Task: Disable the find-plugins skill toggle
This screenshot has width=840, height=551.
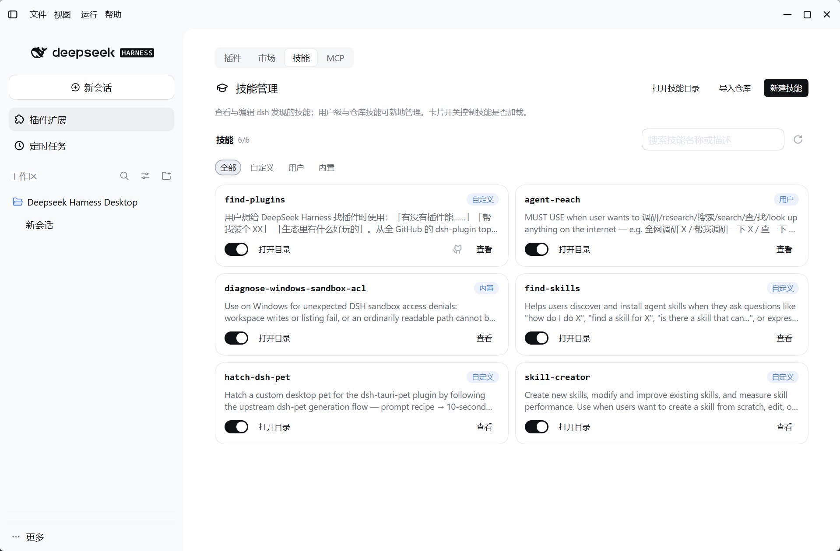Action: tap(236, 249)
